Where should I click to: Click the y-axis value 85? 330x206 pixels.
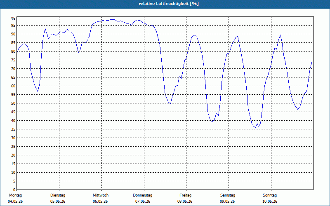pos(13,43)
